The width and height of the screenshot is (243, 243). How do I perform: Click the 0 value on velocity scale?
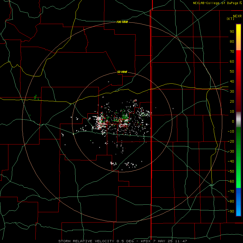pos(233,121)
